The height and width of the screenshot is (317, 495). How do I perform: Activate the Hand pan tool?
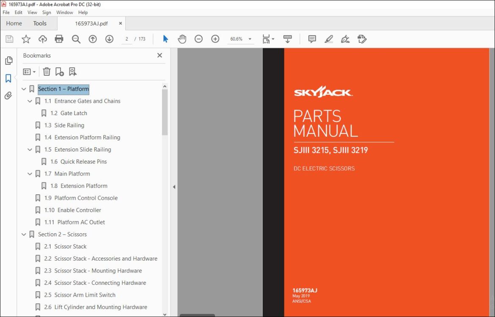[182, 39]
